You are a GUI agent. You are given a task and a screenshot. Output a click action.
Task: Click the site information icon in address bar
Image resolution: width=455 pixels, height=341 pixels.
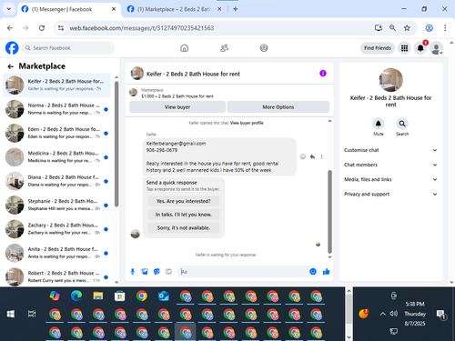click(61, 28)
